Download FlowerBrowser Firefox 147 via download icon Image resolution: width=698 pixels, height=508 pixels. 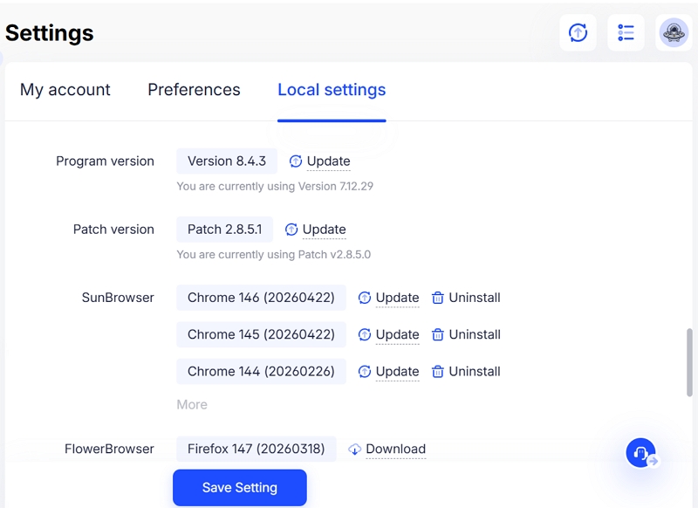354,449
